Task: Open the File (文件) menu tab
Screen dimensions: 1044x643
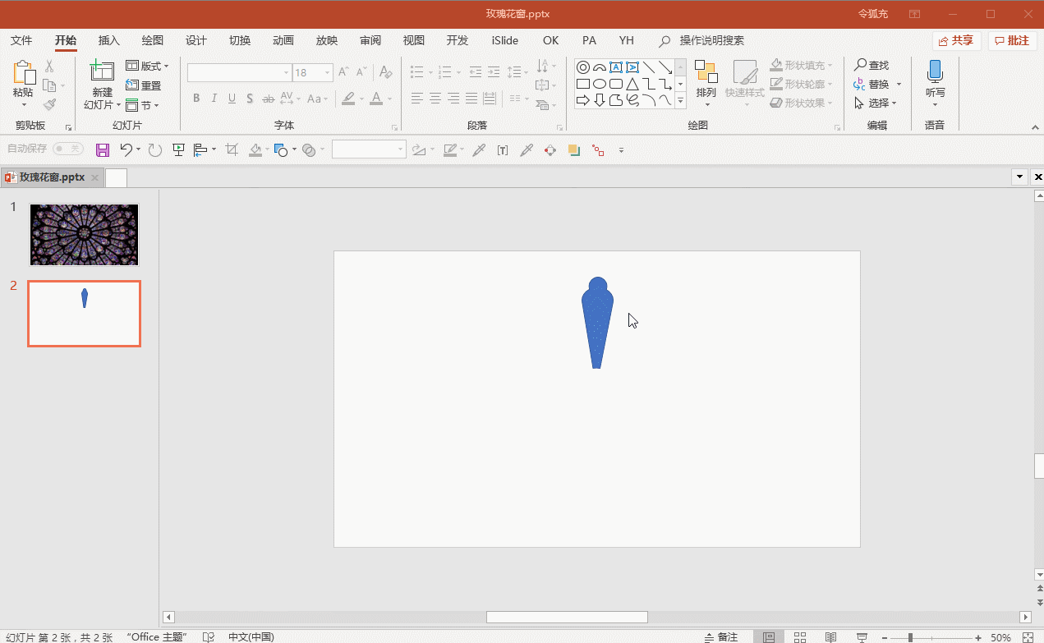Action: click(21, 40)
